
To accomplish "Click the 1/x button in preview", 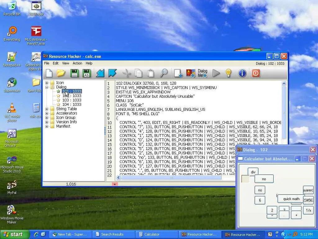I will pyautogui.click(x=308, y=210).
